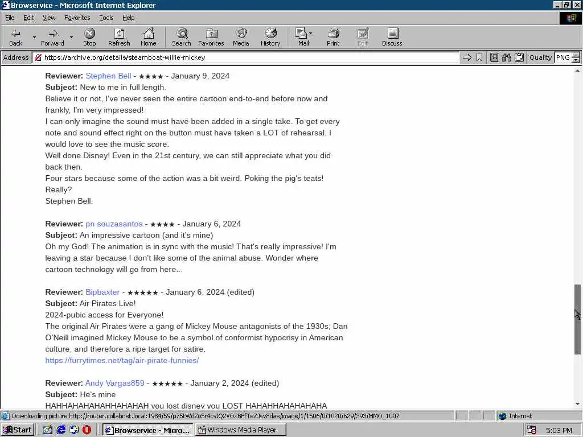Open reviewer Stephen Bell's profile link

108,76
